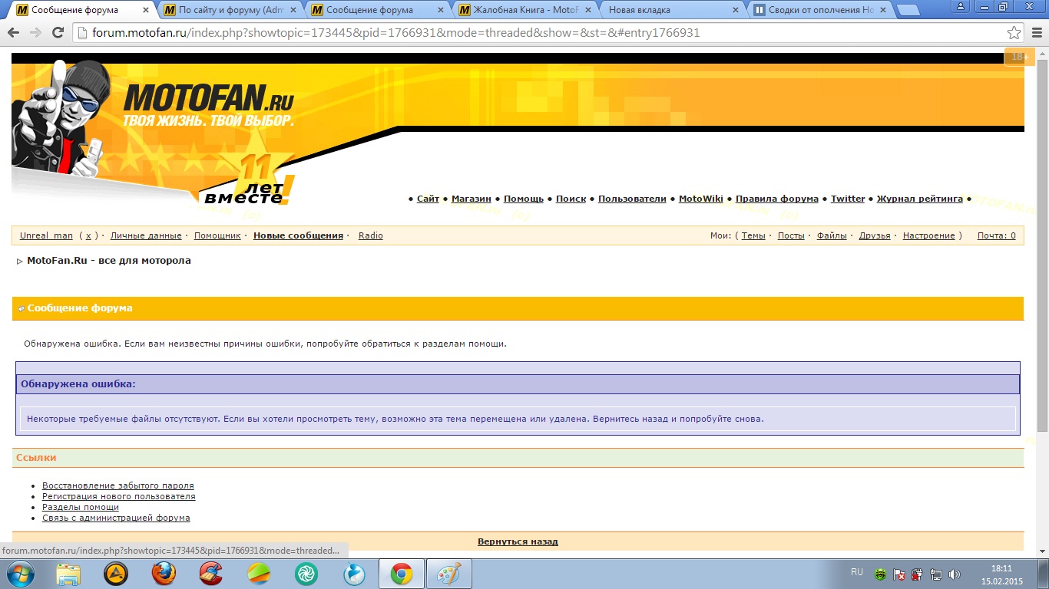The width and height of the screenshot is (1049, 589).
Task: Switch to Chrome in the taskbar
Action: (x=402, y=574)
